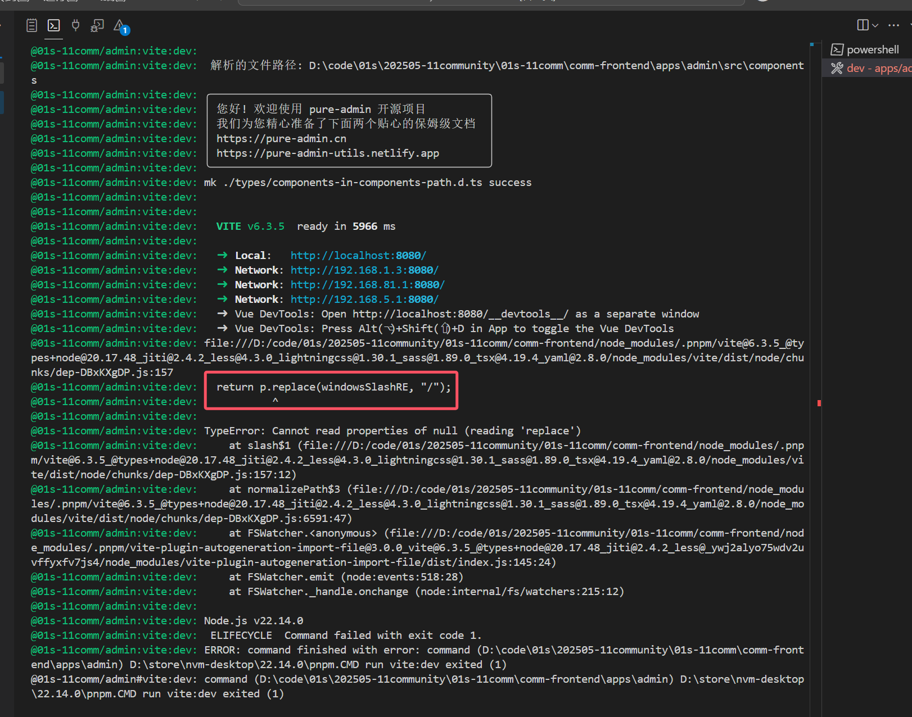Open the Debug Console panel icon

click(x=97, y=25)
